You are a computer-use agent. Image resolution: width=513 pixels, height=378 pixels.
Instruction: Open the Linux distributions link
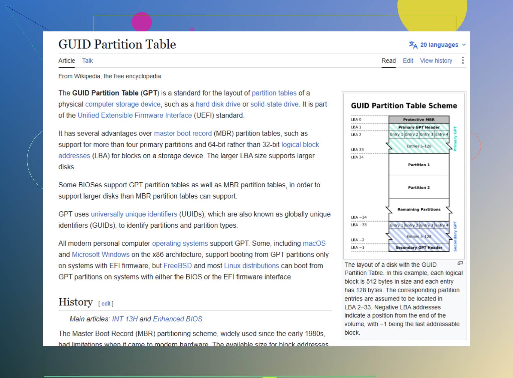click(251, 266)
